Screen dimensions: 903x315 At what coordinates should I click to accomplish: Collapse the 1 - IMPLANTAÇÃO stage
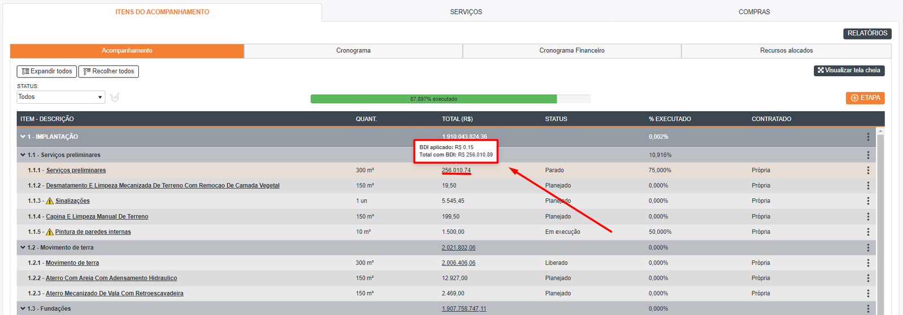click(x=23, y=137)
